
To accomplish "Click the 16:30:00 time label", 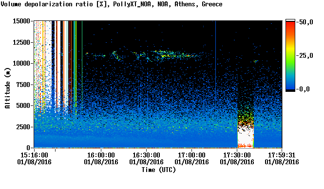I will point(146,155).
